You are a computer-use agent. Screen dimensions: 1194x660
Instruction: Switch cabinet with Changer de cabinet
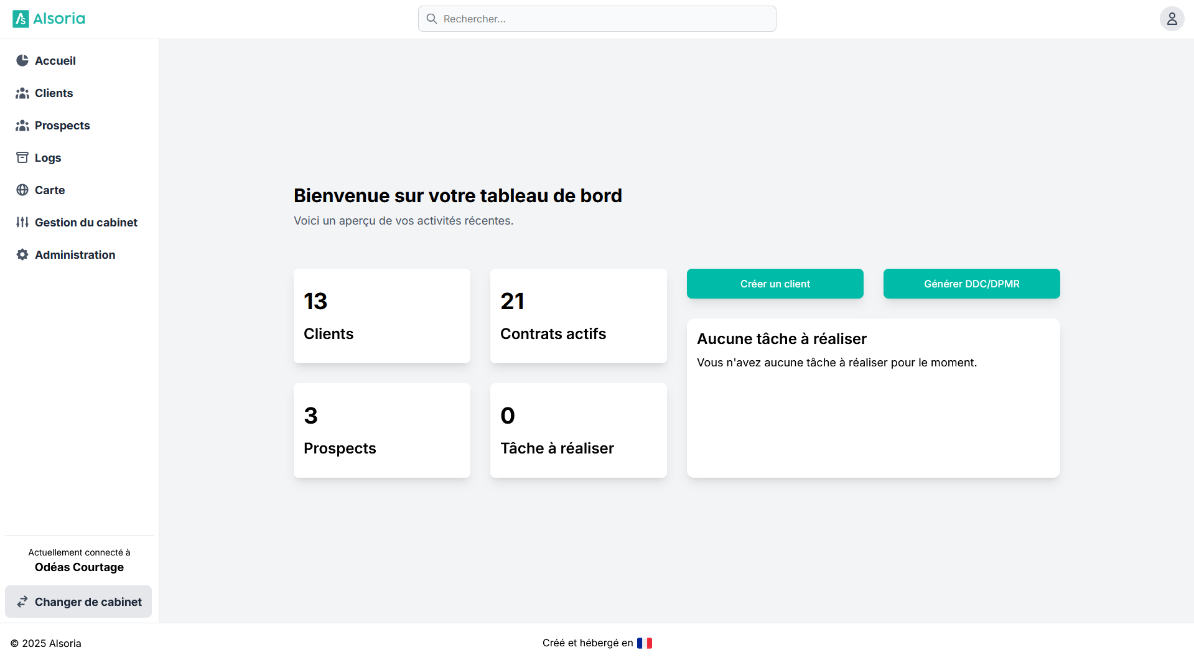[78, 602]
